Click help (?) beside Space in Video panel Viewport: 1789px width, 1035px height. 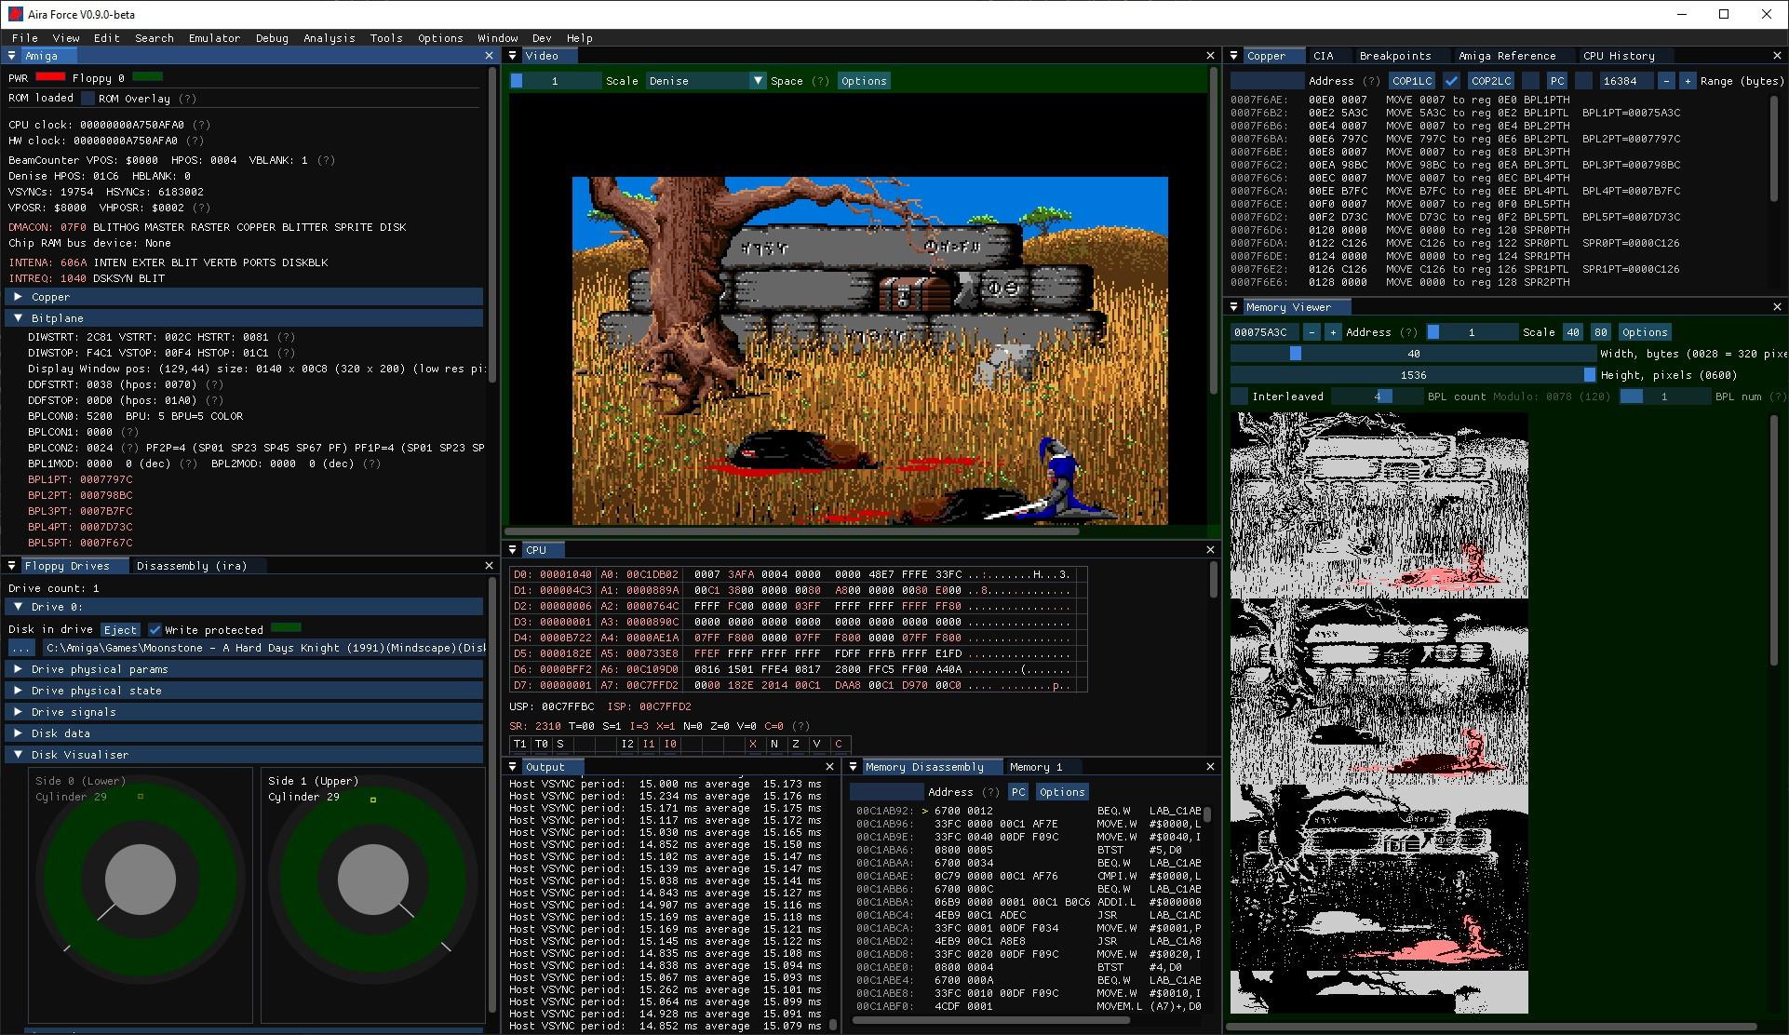[x=820, y=81]
